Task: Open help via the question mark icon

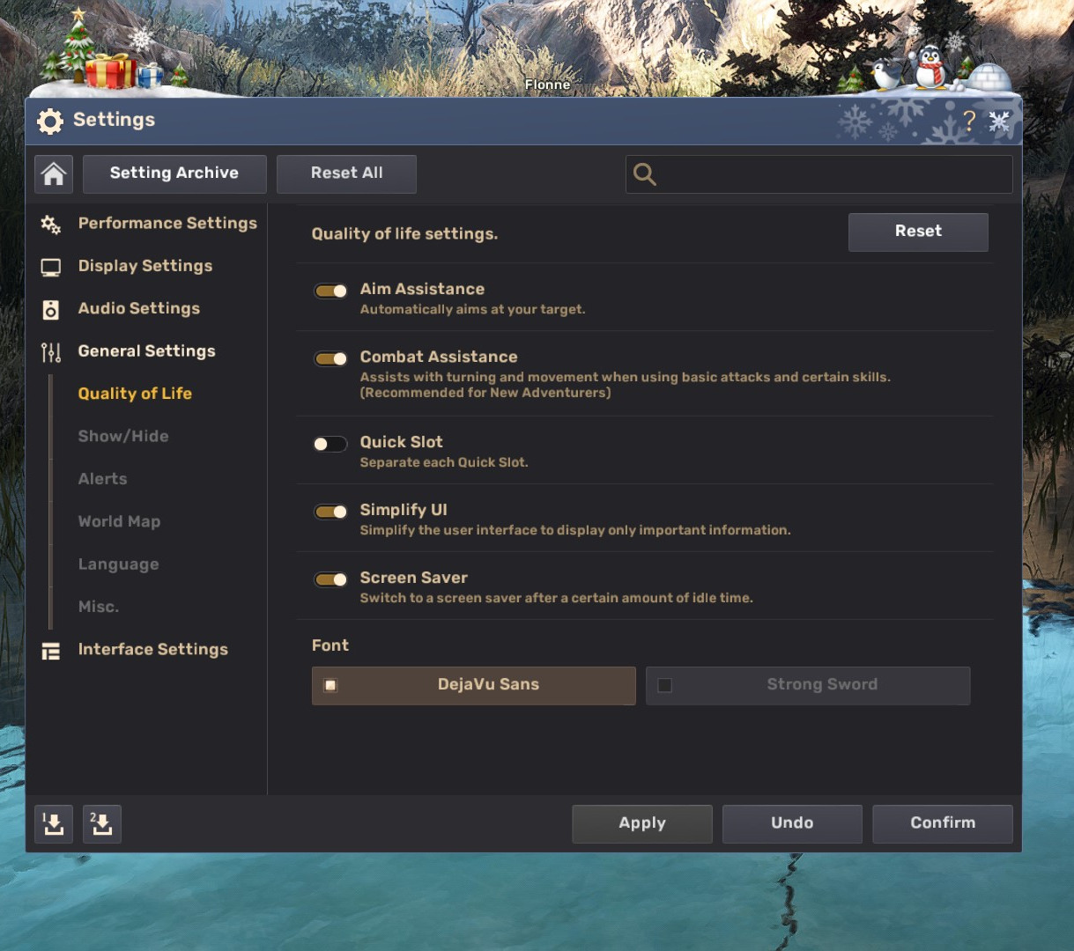Action: coord(971,121)
